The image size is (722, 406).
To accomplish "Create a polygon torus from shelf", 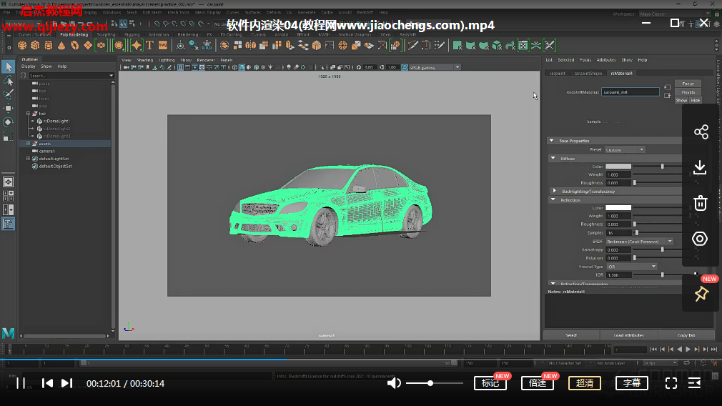I will (x=74, y=45).
